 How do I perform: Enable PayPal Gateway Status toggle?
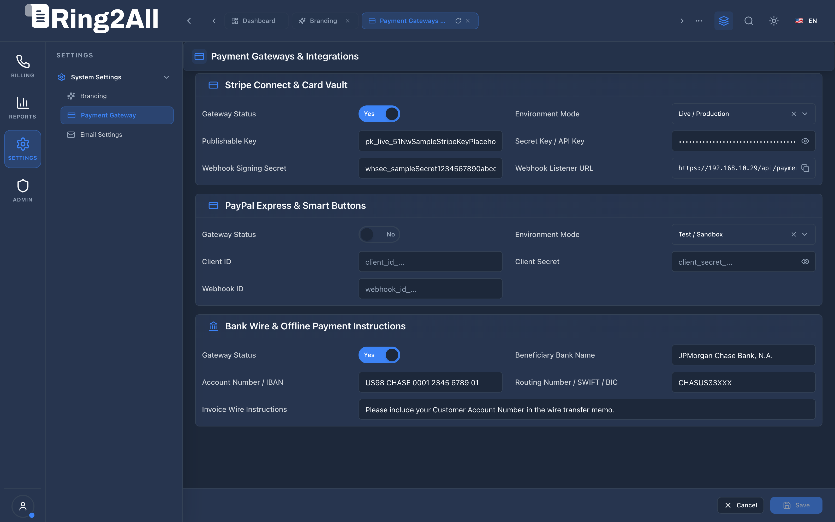tap(379, 234)
